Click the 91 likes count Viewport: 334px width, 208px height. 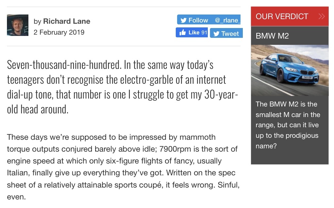pyautogui.click(x=204, y=33)
